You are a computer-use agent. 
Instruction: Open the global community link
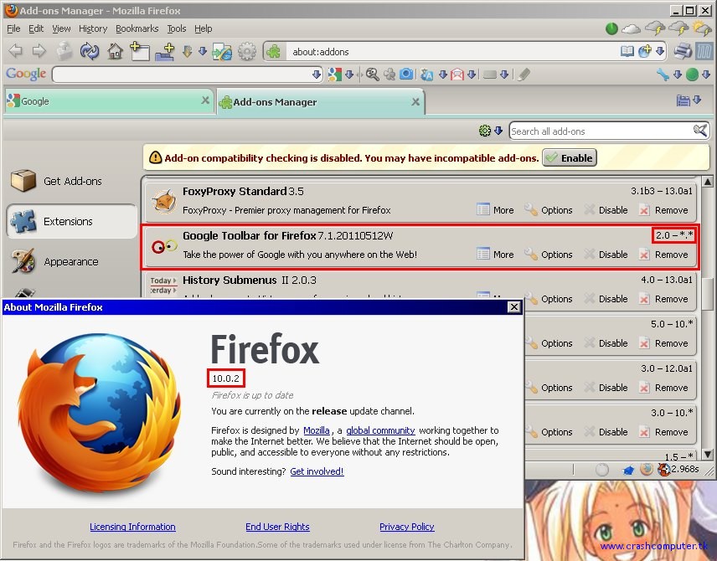380,430
